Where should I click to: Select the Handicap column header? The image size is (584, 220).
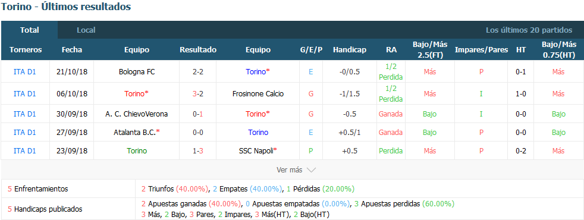(349, 50)
